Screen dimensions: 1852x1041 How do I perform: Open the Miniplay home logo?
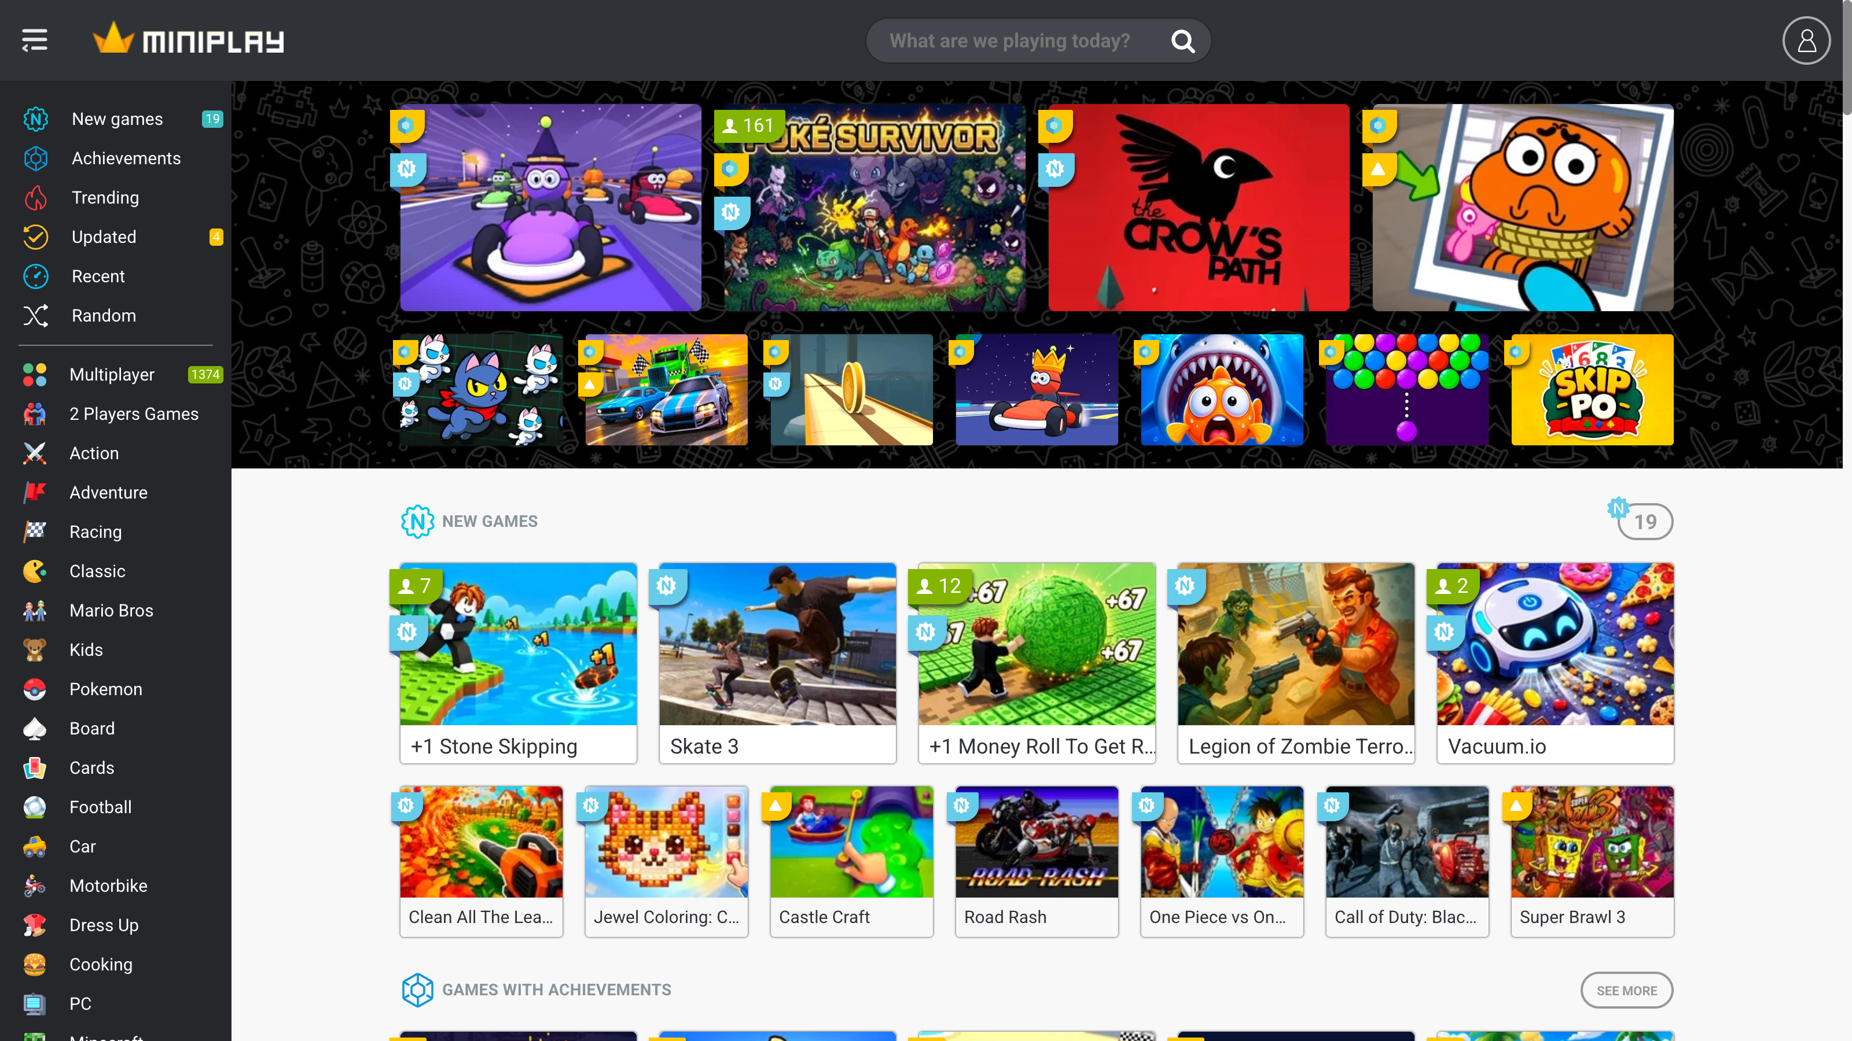click(188, 39)
